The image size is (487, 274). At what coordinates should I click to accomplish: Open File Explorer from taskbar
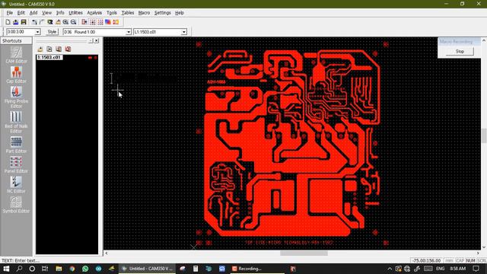(x=59, y=269)
